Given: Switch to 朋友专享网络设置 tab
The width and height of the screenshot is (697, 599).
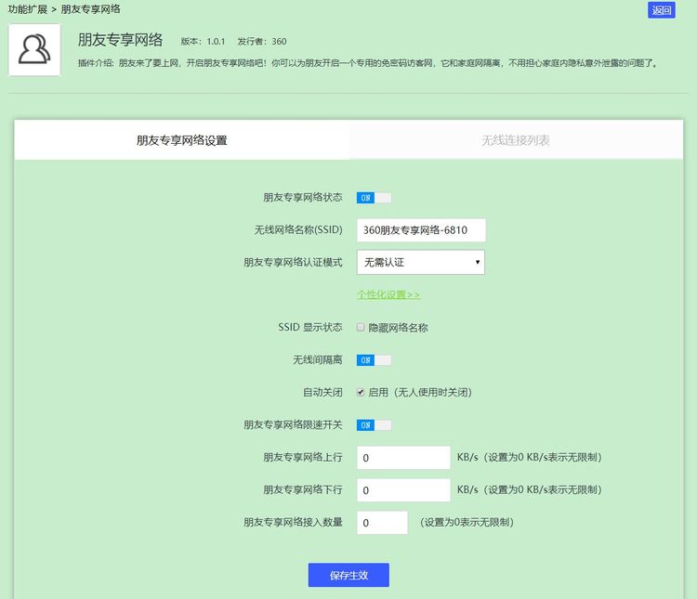Looking at the screenshot, I should 182,140.
